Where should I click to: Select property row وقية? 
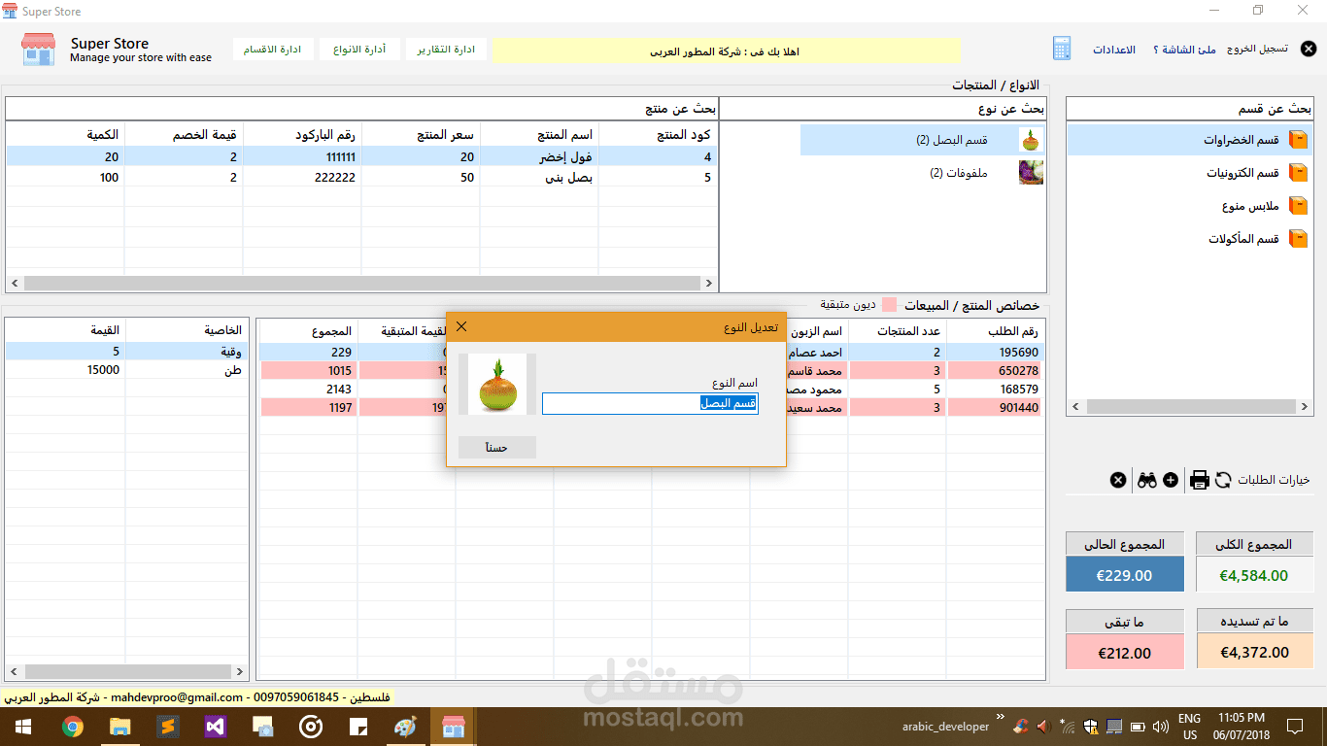point(126,352)
